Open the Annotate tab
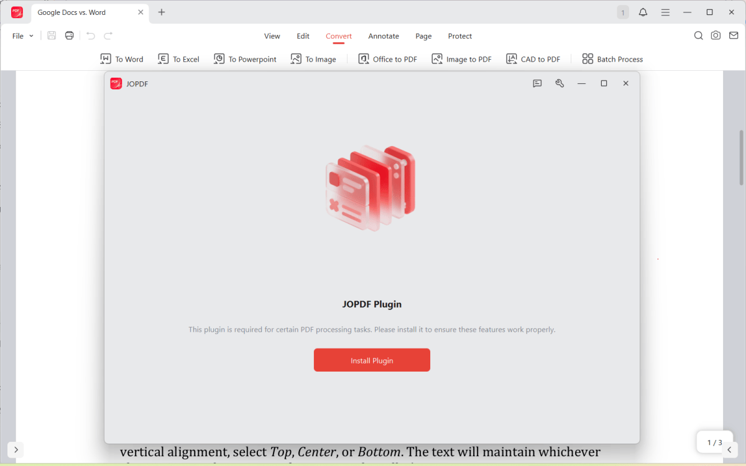746x466 pixels. (384, 36)
